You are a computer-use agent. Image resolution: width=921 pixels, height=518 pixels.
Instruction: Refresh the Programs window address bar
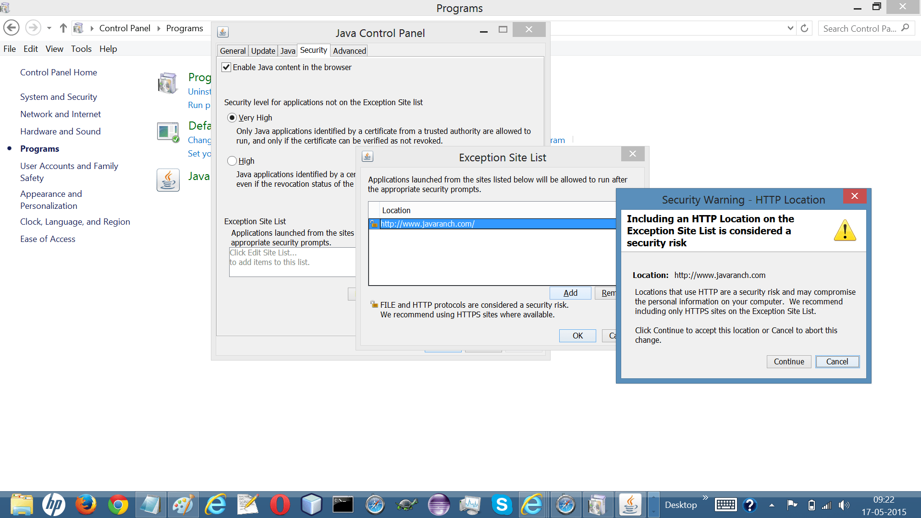pyautogui.click(x=804, y=28)
